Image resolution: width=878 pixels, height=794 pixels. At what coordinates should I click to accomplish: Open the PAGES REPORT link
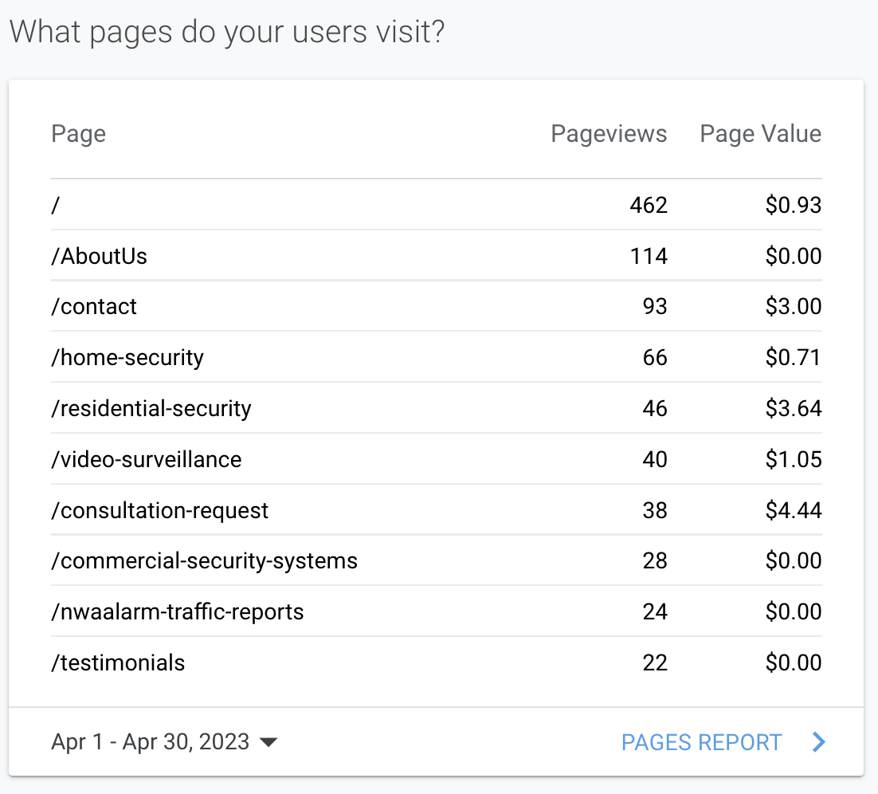pyautogui.click(x=701, y=742)
